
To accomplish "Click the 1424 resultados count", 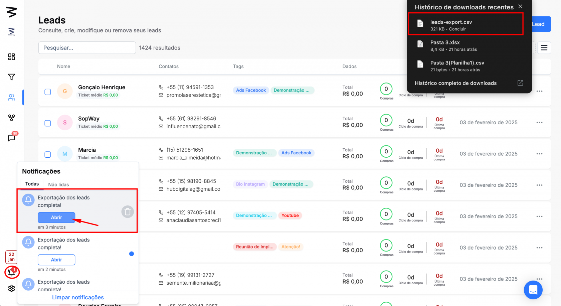I will click(x=160, y=48).
